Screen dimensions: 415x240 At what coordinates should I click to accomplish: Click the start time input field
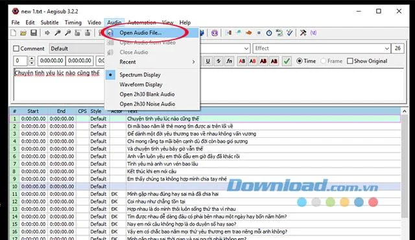tap(52, 61)
